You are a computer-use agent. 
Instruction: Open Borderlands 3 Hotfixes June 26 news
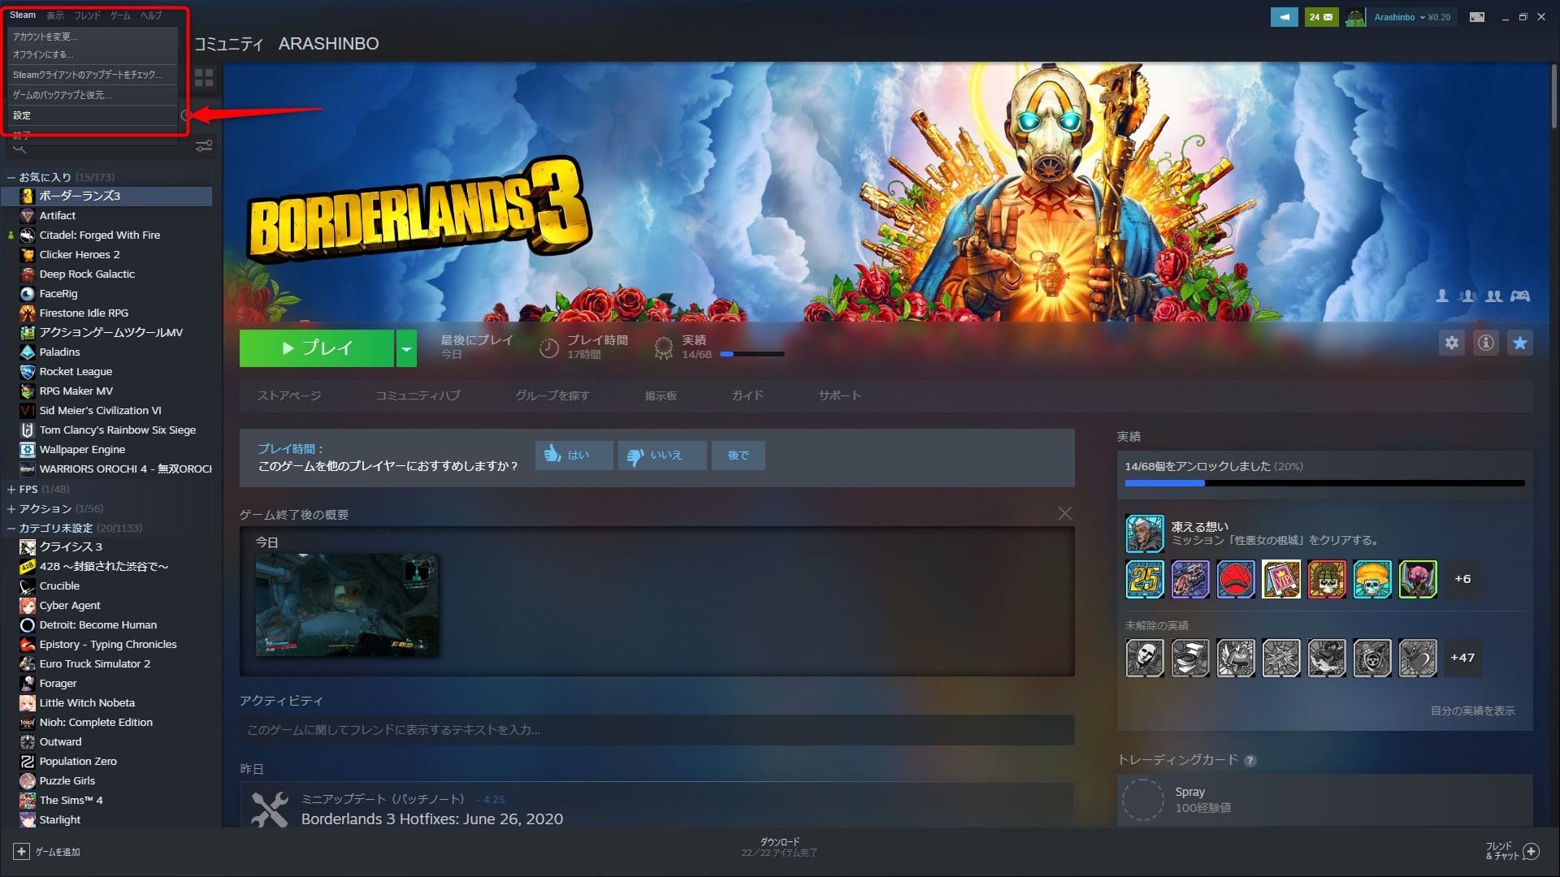pos(432,819)
